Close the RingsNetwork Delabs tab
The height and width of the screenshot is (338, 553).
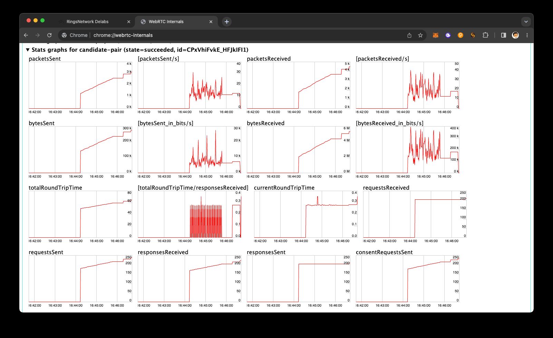coord(129,22)
